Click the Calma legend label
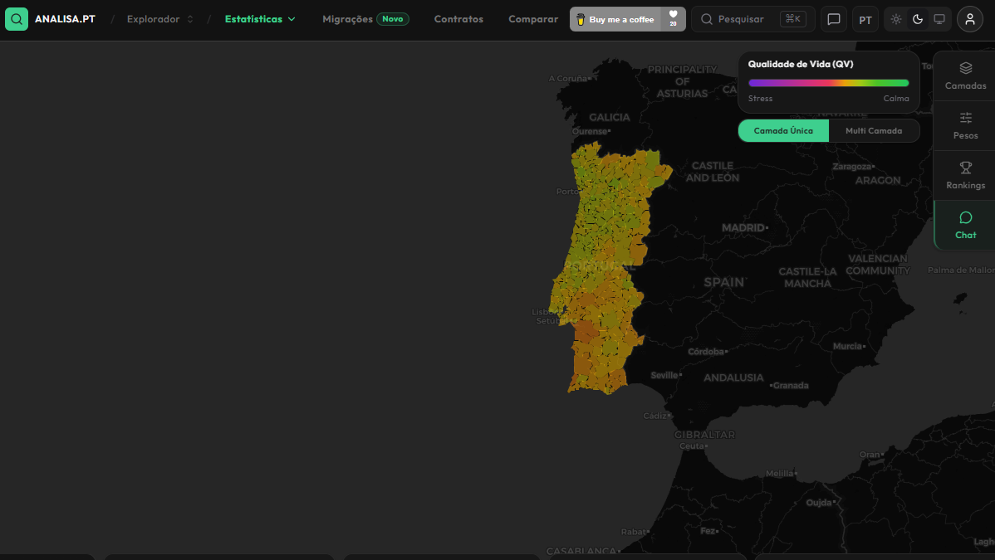The width and height of the screenshot is (995, 560). [896, 98]
